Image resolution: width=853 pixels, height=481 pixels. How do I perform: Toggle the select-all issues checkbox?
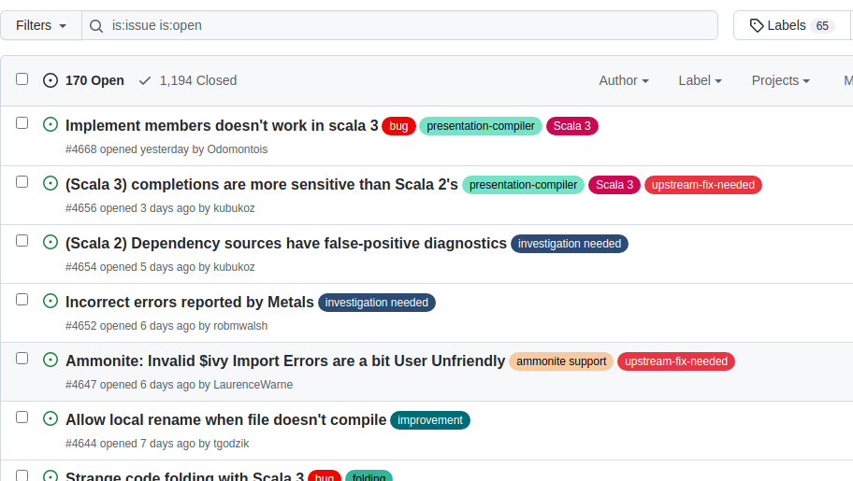[x=22, y=78]
